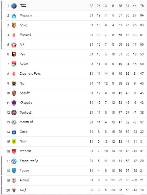This screenshot has width=147, height=195.
Task: Click the Ρεν club badge
Action: (14, 54)
